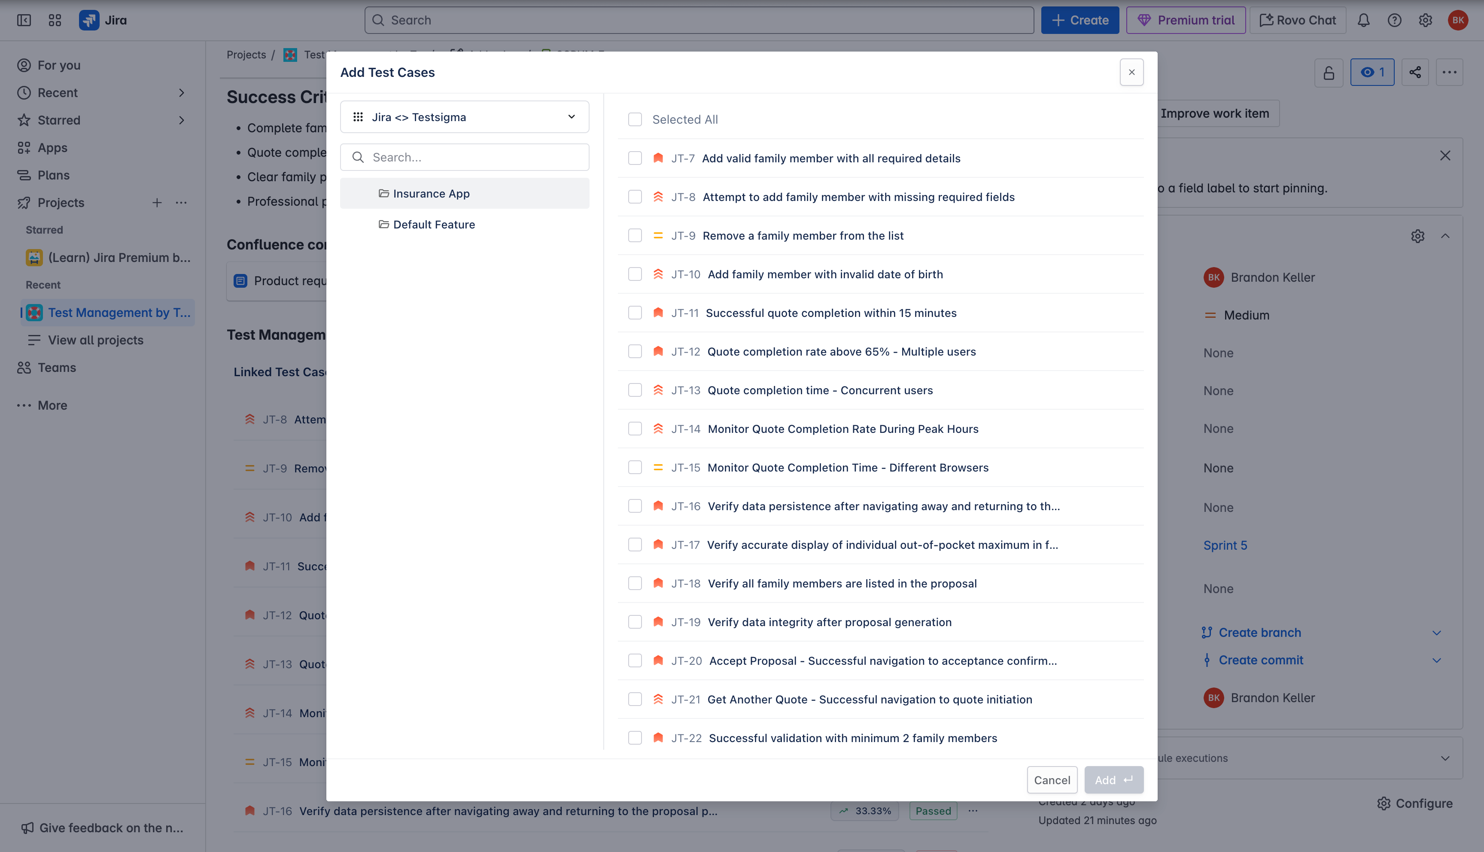Screen dimensions: 1484x852
Task: Click the lock icon near the watchers count
Action: [1329, 72]
